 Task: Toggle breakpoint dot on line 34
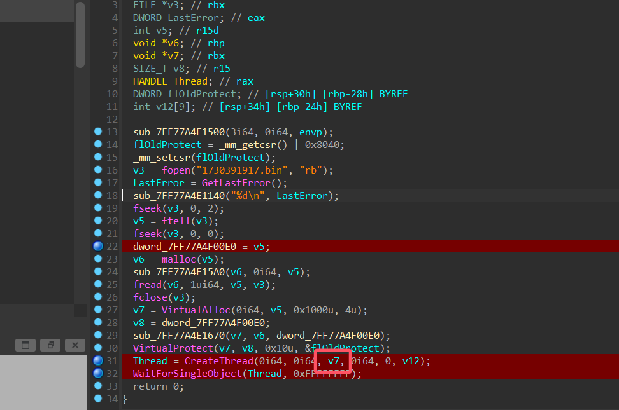(98, 399)
